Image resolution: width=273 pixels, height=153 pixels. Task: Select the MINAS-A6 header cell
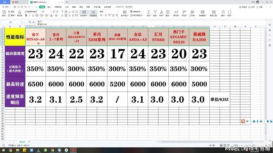[36, 37]
